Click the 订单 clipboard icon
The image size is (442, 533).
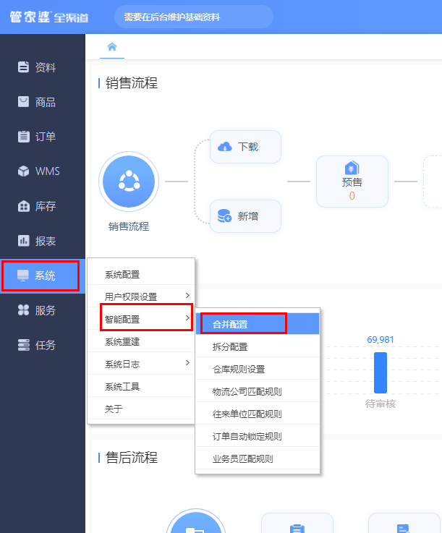(x=23, y=136)
